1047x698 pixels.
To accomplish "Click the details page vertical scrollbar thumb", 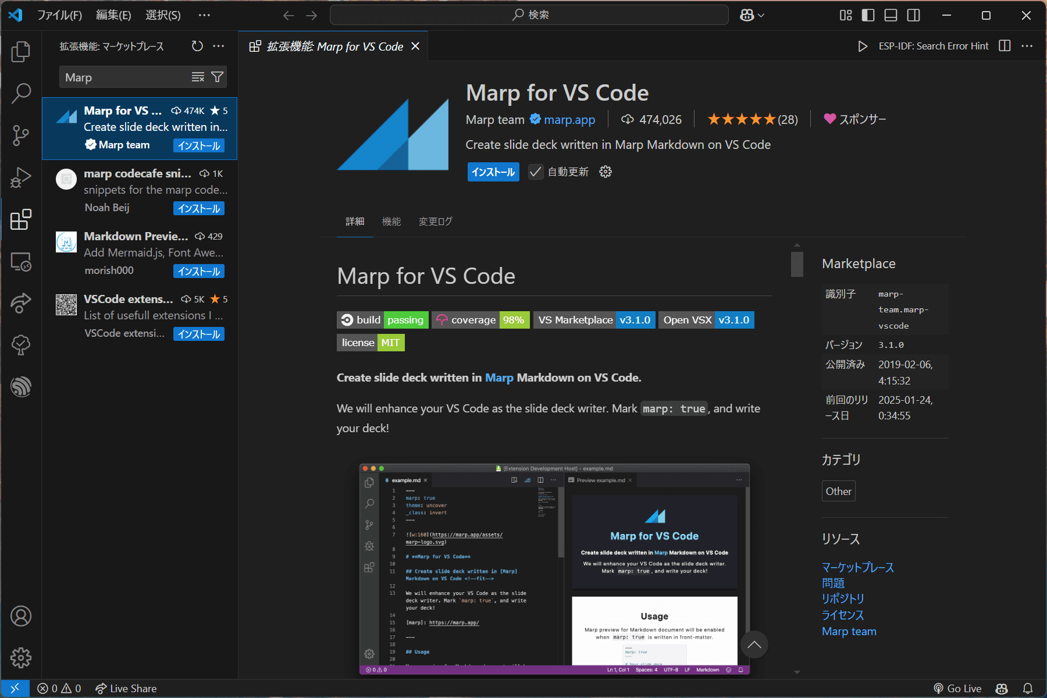I will click(x=797, y=264).
